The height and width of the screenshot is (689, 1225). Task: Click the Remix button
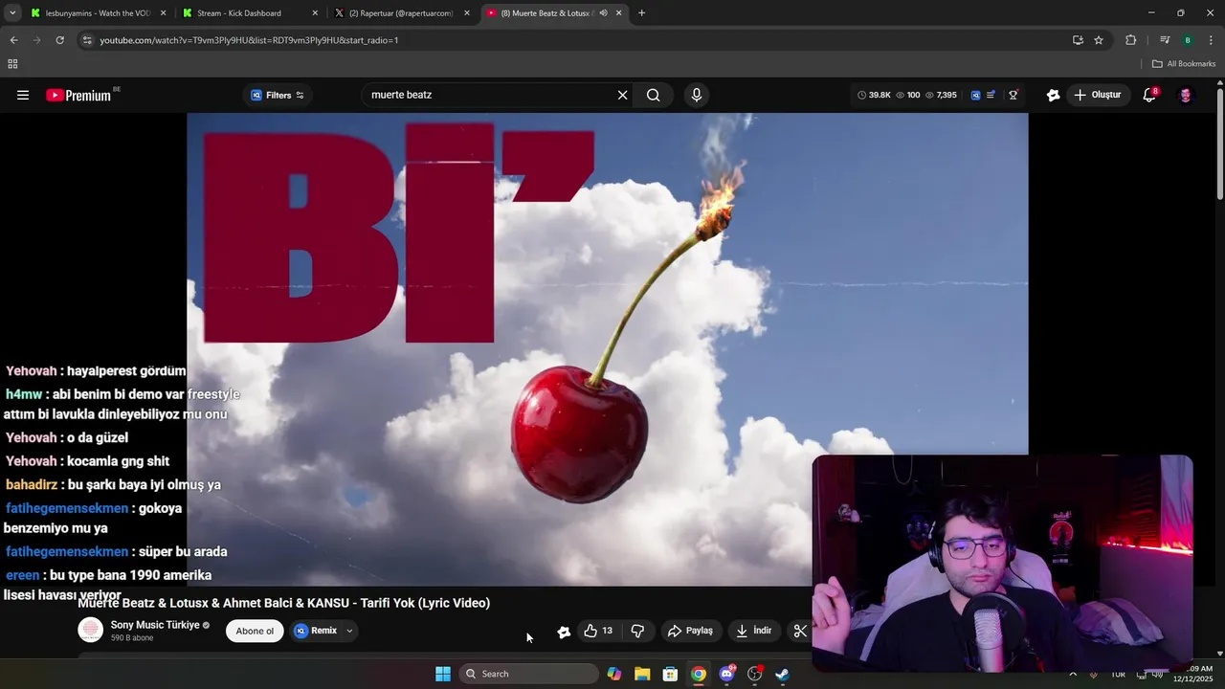[x=316, y=631]
